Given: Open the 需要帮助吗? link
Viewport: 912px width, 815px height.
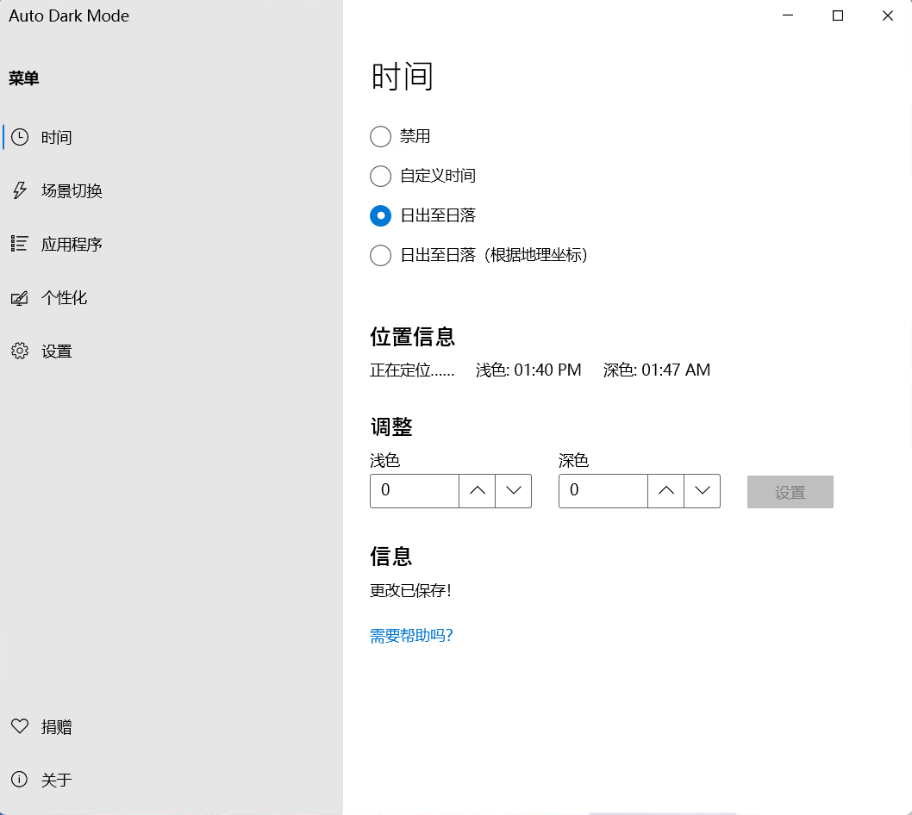Looking at the screenshot, I should click(x=411, y=635).
